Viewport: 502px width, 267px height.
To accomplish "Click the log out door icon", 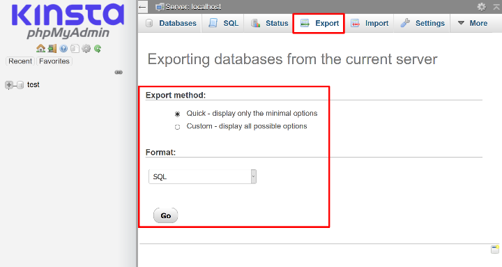I will pos(52,48).
